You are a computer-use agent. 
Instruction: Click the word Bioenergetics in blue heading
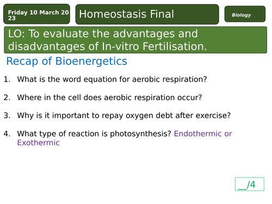tap(91, 61)
